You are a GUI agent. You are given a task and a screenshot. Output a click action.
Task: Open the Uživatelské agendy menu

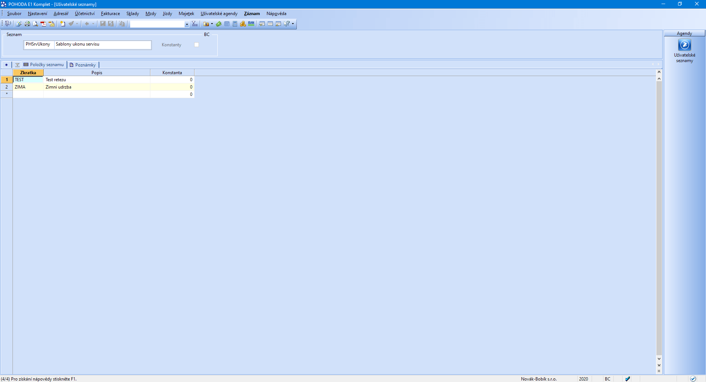[x=219, y=14]
